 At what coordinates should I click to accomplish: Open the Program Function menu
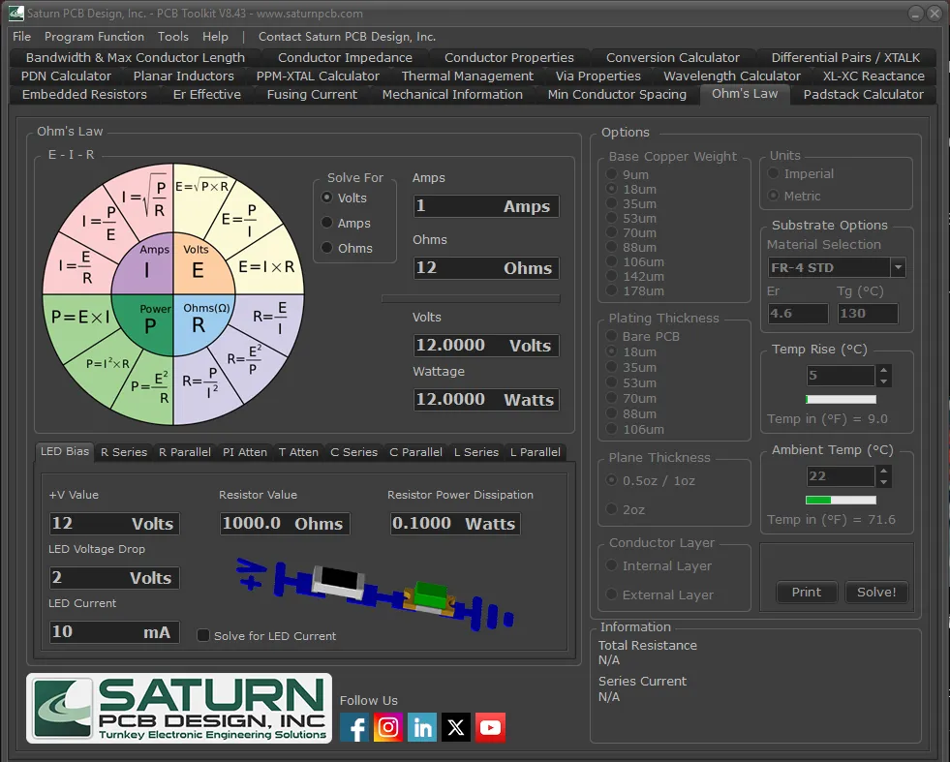(x=95, y=37)
